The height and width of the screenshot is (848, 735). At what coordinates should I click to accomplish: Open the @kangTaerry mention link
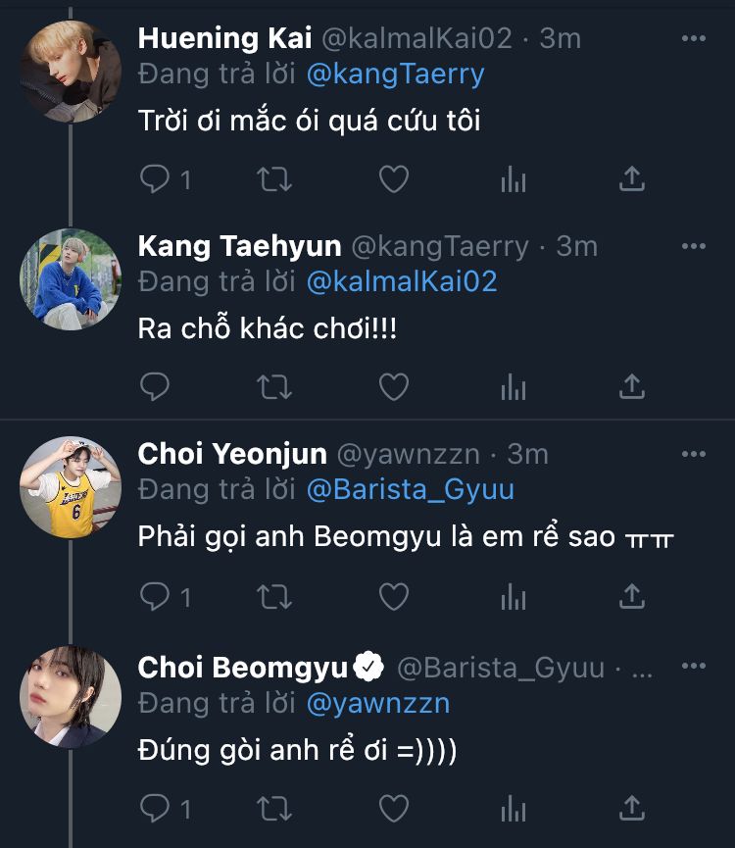pyautogui.click(x=396, y=74)
